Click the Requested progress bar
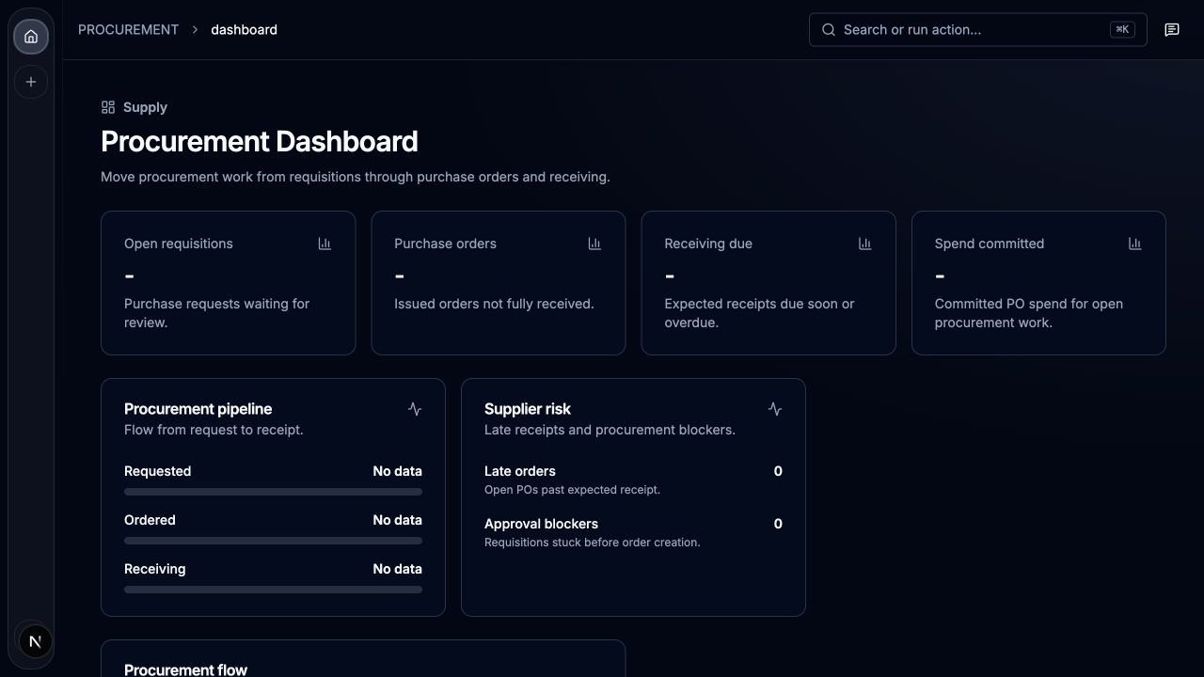Screen dimensions: 1204x677 tap(273, 492)
